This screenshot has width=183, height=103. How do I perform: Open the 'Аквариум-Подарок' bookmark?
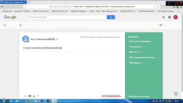click(79, 11)
